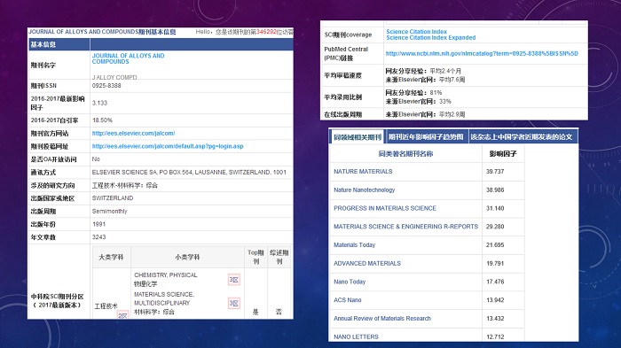Click the Science Citation Index link

coord(416,32)
